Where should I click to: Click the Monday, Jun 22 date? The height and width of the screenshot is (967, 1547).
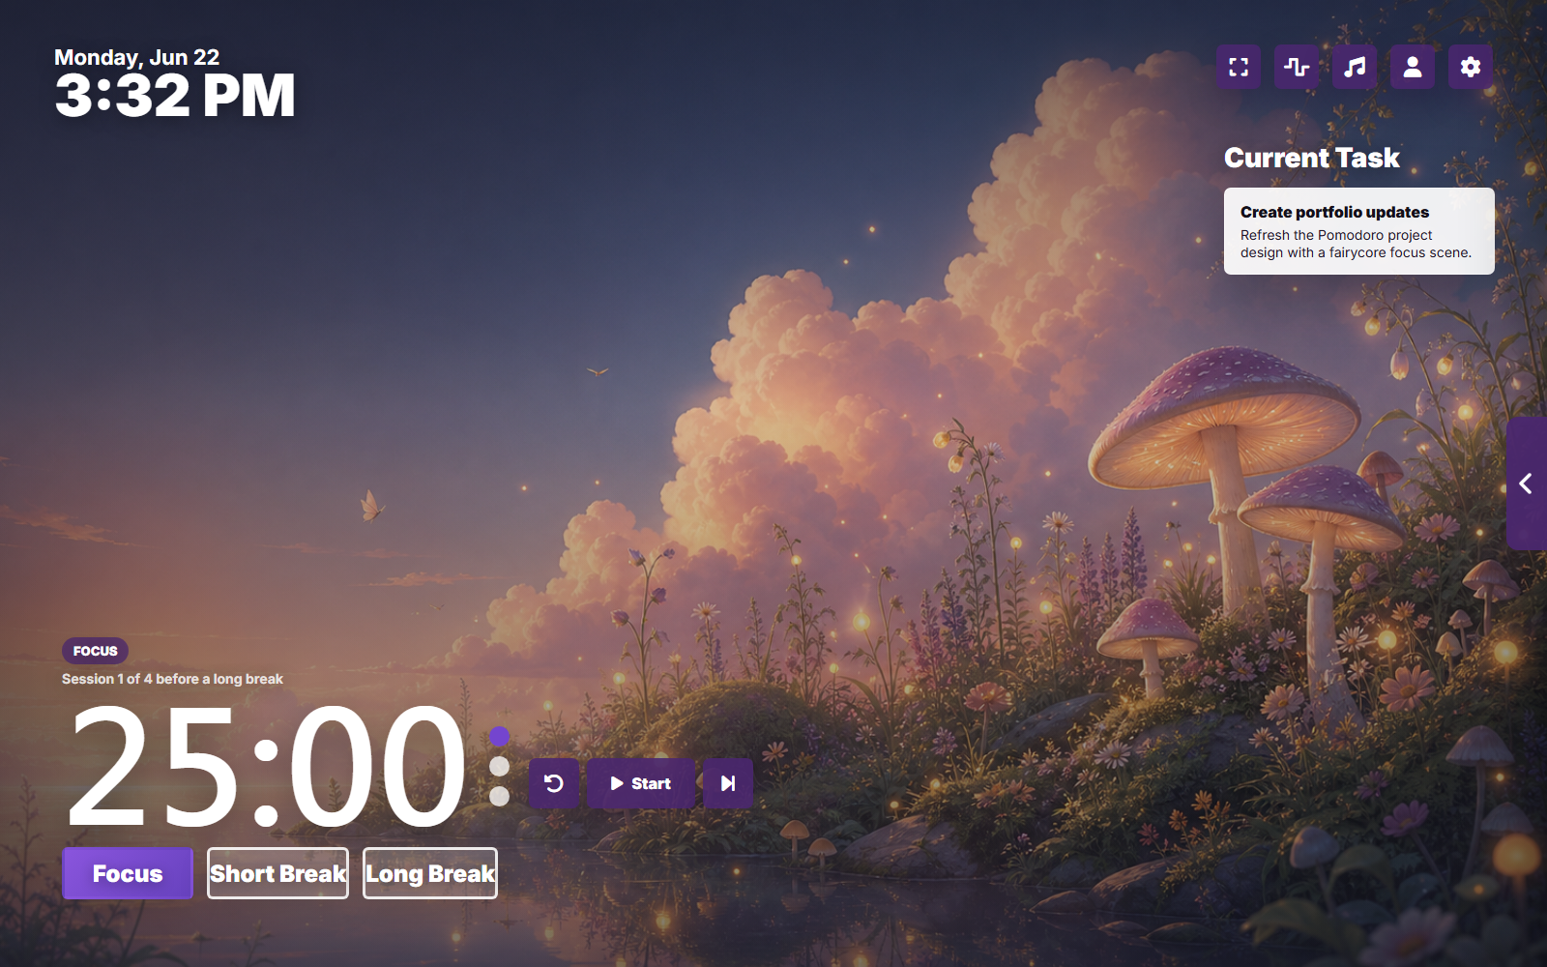point(136,57)
